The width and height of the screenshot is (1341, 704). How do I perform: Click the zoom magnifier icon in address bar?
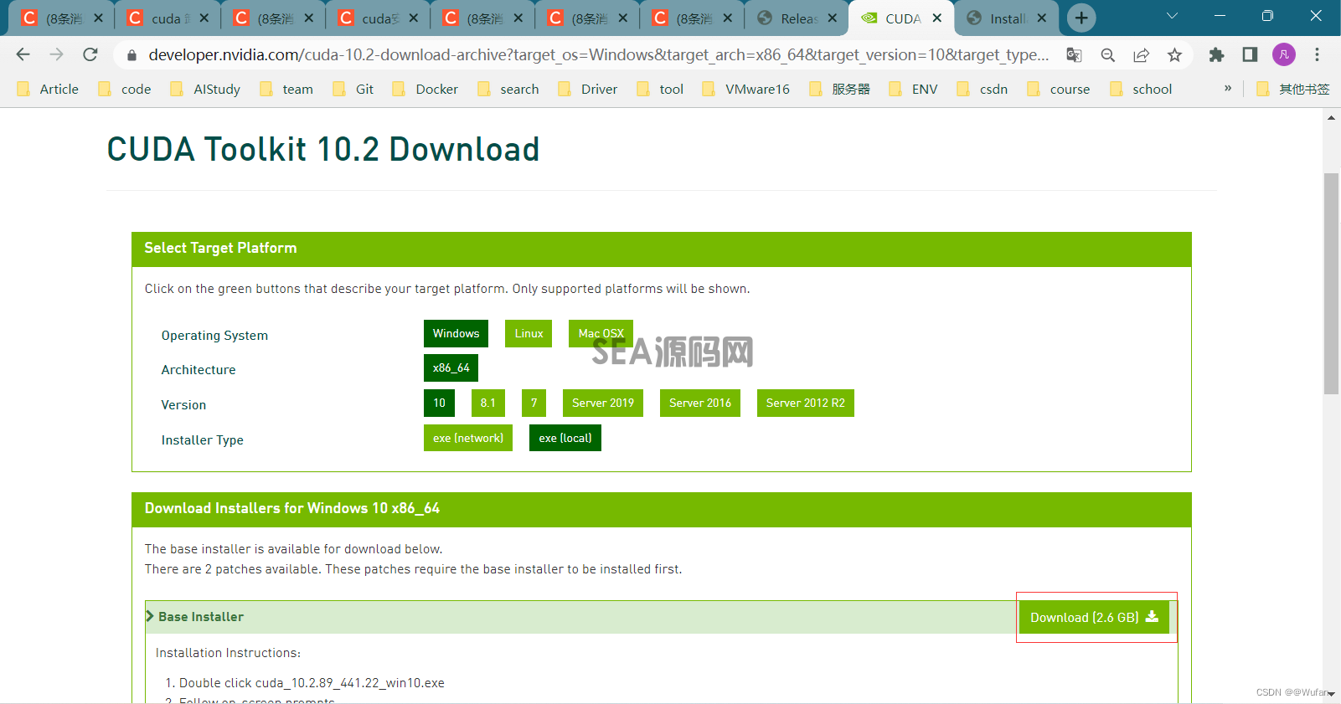pyautogui.click(x=1107, y=55)
